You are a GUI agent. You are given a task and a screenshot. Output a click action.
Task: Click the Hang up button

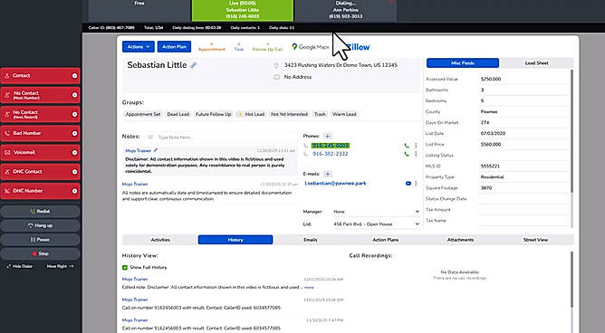[40, 225]
